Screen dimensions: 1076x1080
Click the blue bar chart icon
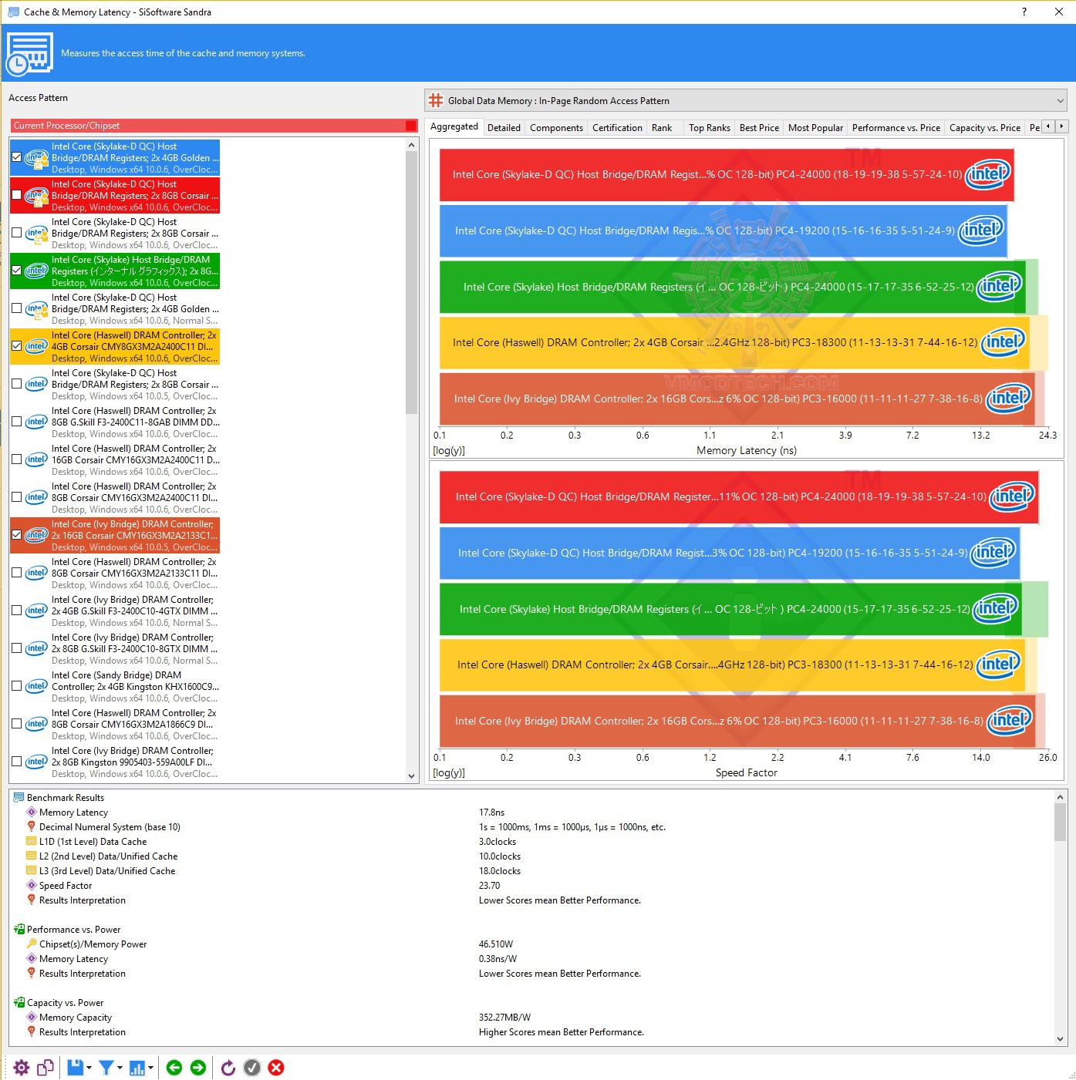(137, 1068)
